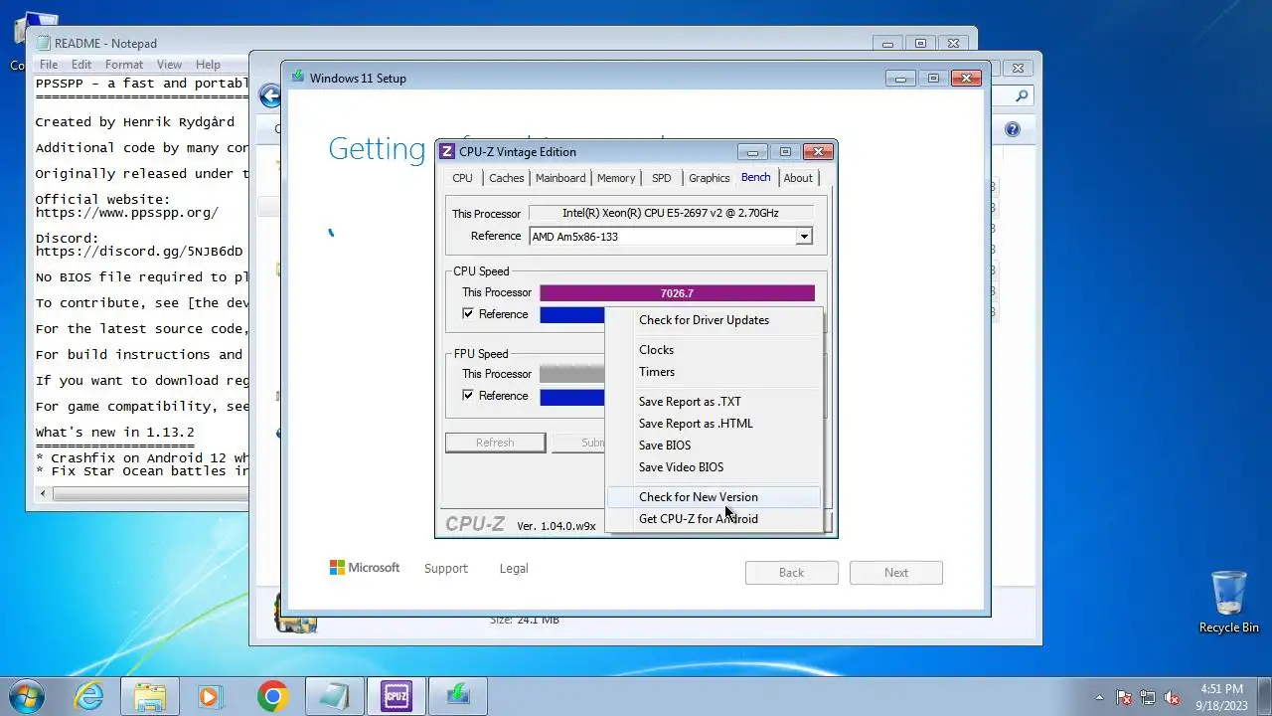Open the Windows Start menu orb

tap(27, 695)
